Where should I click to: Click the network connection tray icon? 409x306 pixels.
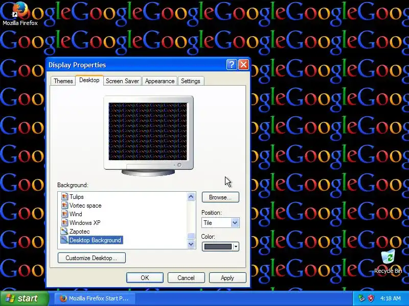pyautogui.click(x=361, y=298)
